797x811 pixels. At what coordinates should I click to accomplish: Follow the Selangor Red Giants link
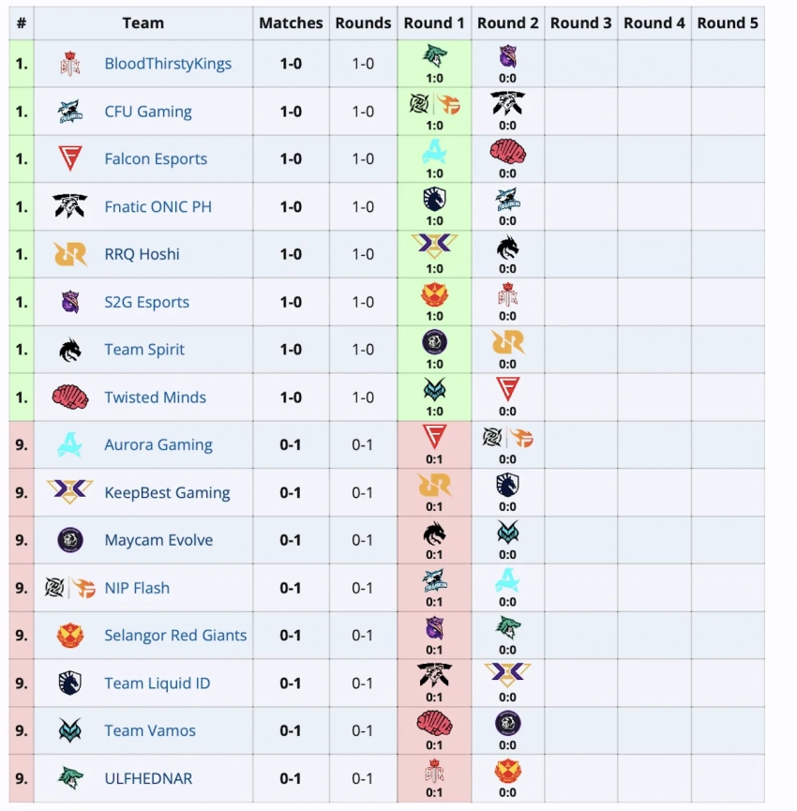tap(175, 635)
